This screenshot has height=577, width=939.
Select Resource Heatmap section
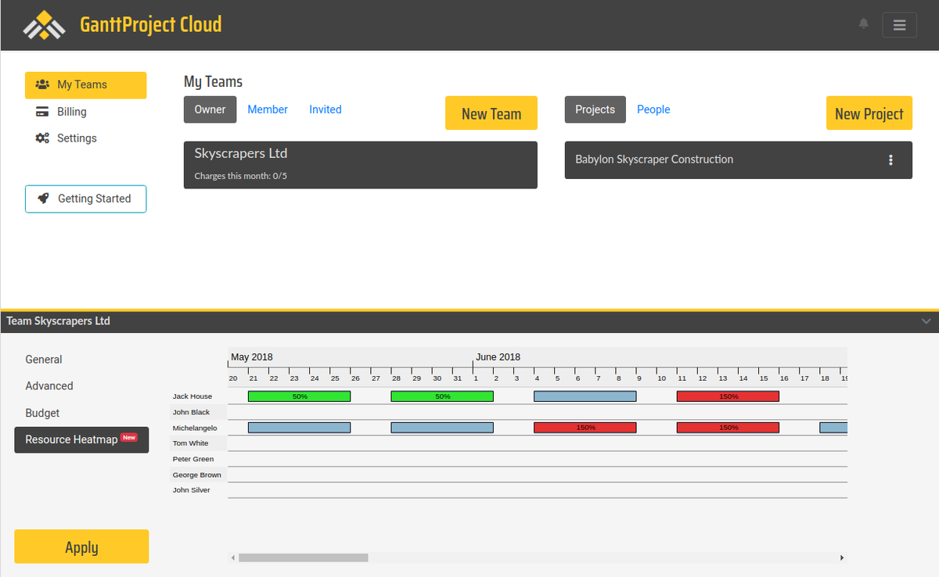pyautogui.click(x=81, y=439)
